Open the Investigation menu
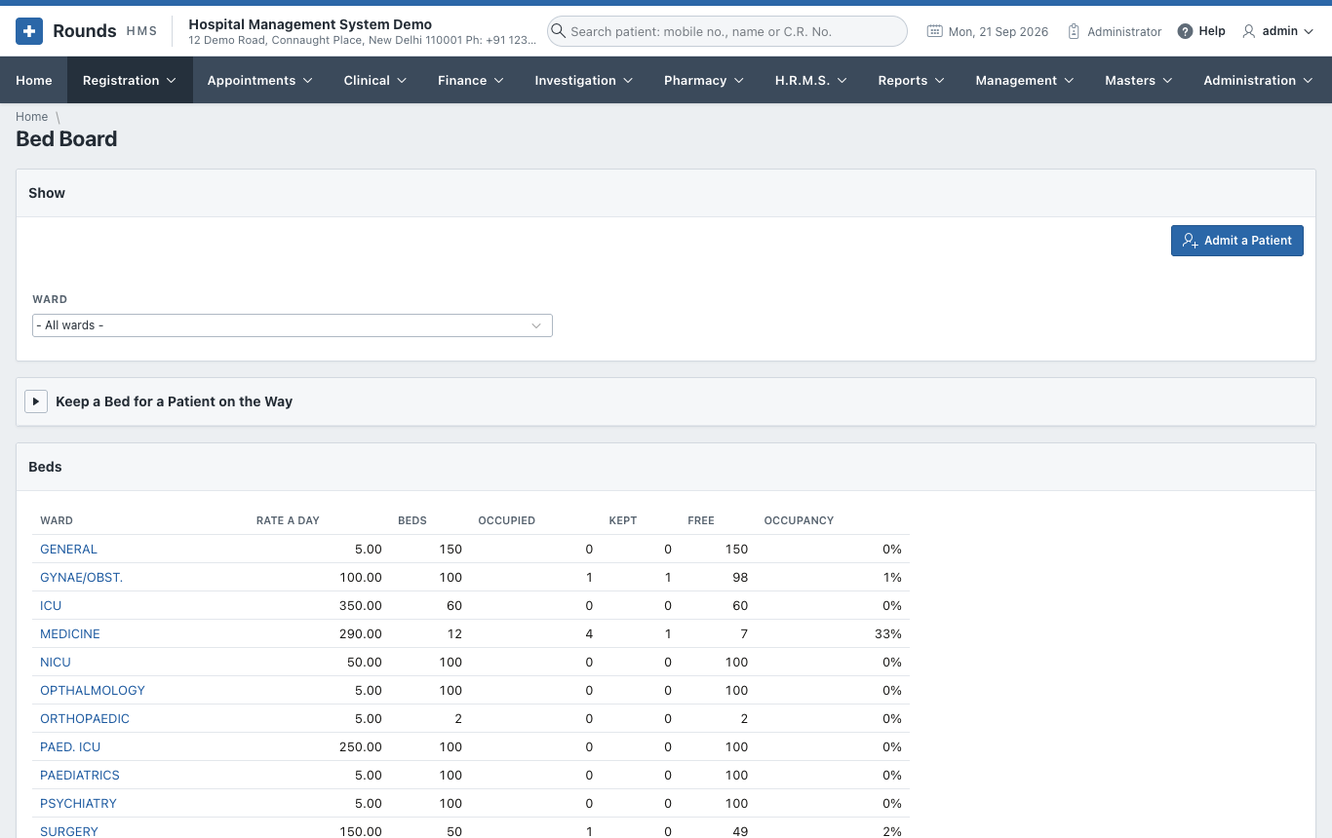Image resolution: width=1332 pixels, height=838 pixels. [x=584, y=80]
